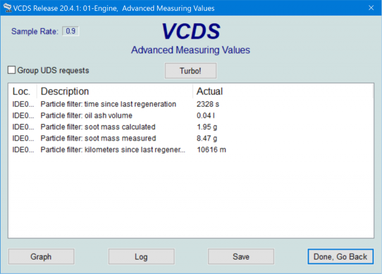Click the Loc. column header
382x274 pixels.
pos(21,91)
